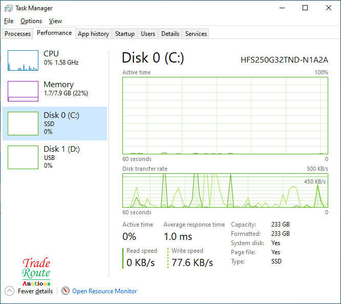Maximize the Task Manager window
This screenshot has height=304, width=341.
pos(305,8)
